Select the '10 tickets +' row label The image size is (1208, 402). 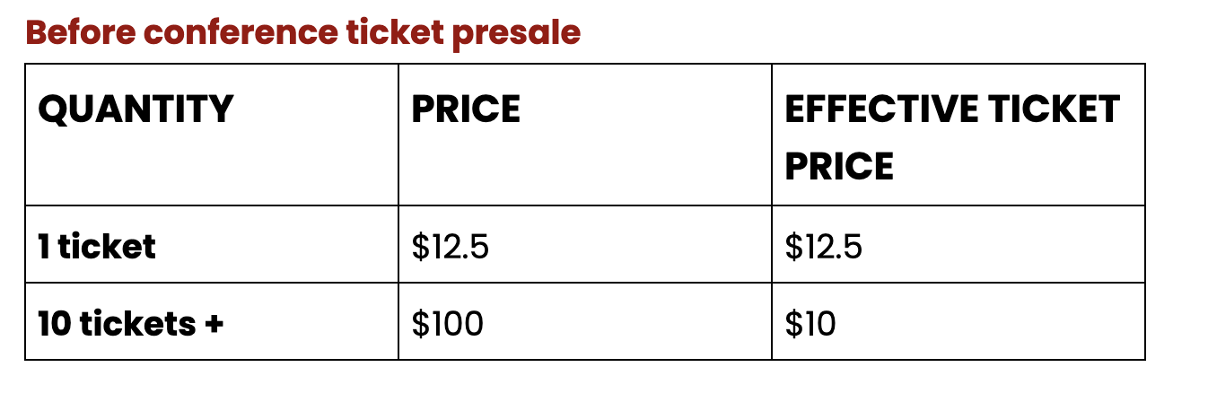click(130, 323)
